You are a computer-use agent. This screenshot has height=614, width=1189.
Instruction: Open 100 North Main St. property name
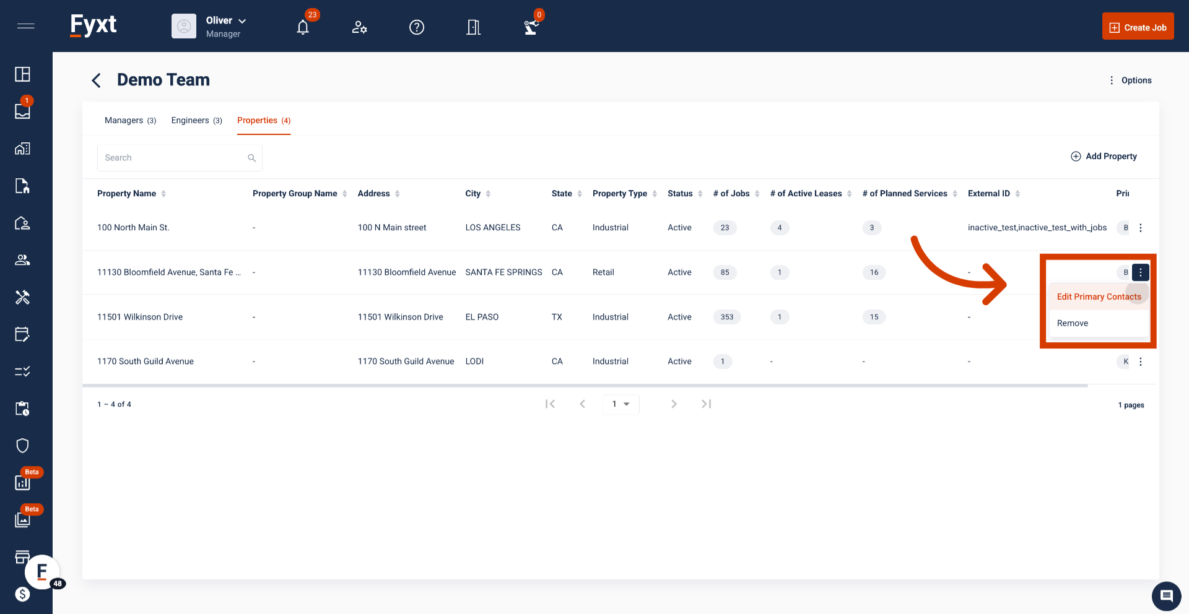point(133,228)
